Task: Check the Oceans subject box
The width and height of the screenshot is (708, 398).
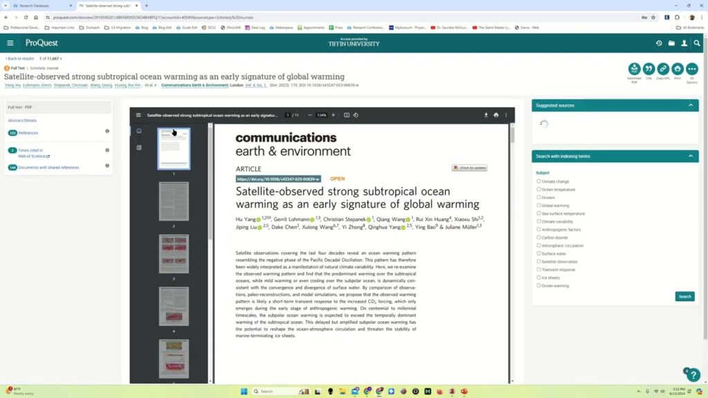Action: [539, 197]
